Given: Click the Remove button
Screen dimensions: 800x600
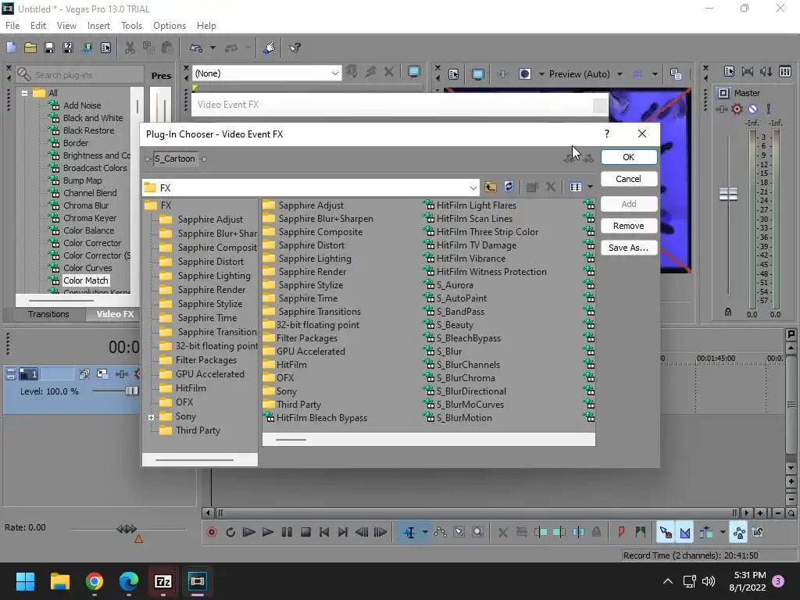Looking at the screenshot, I should click(x=629, y=226).
